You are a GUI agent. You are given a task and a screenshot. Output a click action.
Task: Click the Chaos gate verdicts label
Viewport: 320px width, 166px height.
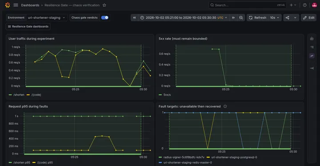(84, 18)
